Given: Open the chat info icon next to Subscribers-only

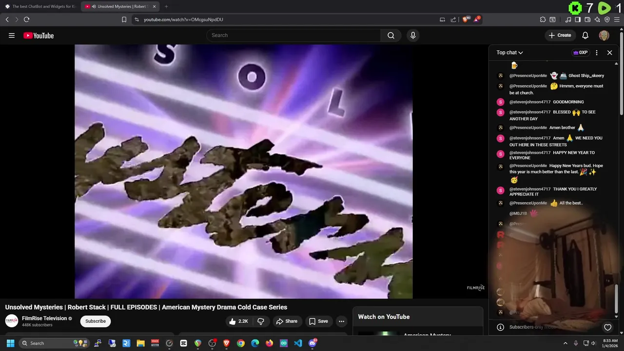Looking at the screenshot, I should 500,327.
